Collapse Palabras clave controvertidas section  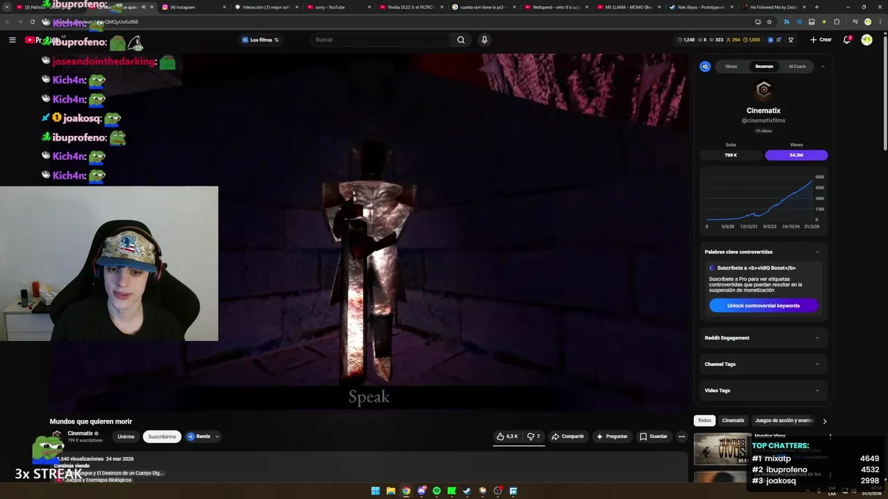(x=817, y=252)
